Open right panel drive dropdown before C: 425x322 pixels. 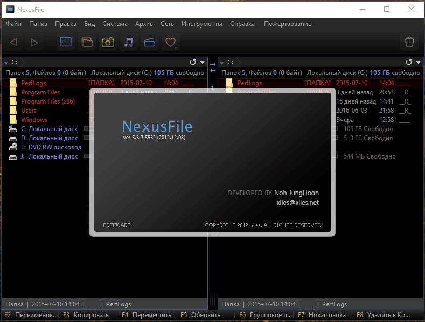pyautogui.click(x=222, y=63)
